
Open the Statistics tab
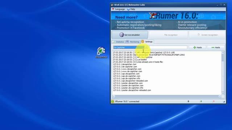point(119,42)
